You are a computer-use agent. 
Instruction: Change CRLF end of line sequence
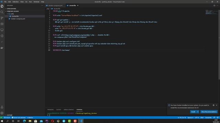[202, 118]
